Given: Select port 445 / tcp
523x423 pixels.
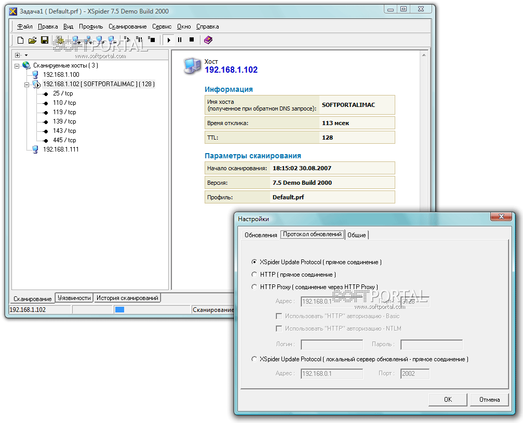Looking at the screenshot, I should [64, 140].
